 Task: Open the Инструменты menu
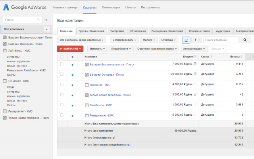pos(150,8)
